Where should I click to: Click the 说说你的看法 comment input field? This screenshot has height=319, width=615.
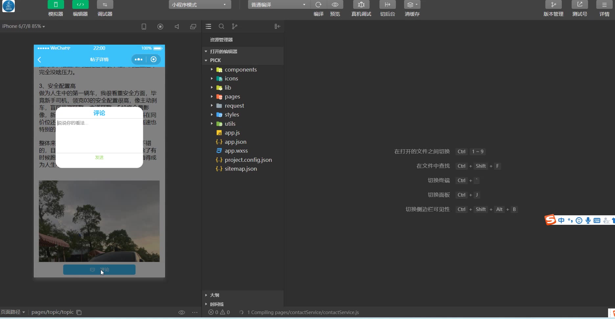tap(99, 135)
